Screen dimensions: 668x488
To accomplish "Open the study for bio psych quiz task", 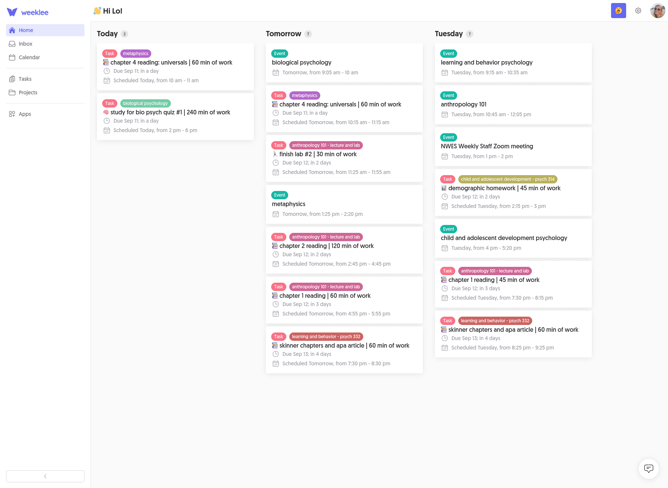I will [x=170, y=112].
